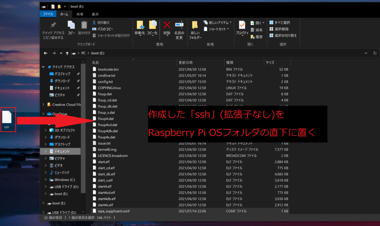This screenshot has width=380, height=226.
Task: Expand the Creative Cloud Files node
Action: (x=43, y=104)
